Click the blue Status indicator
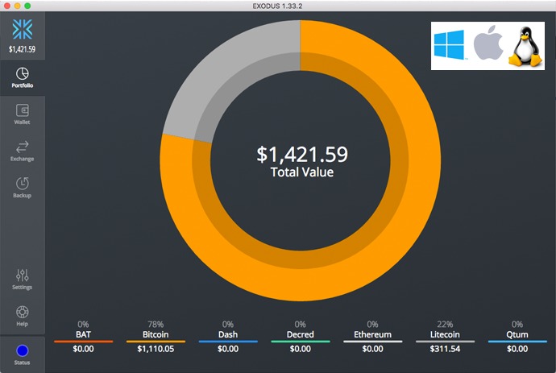This screenshot has width=556, height=373. [x=23, y=350]
